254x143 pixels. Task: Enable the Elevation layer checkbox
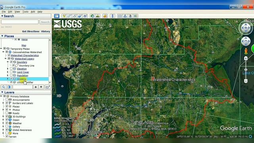(11, 69)
